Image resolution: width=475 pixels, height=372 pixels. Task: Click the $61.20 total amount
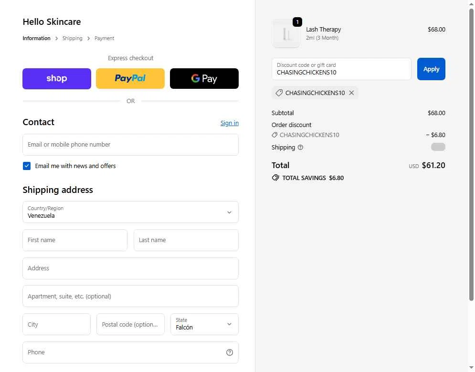433,165
